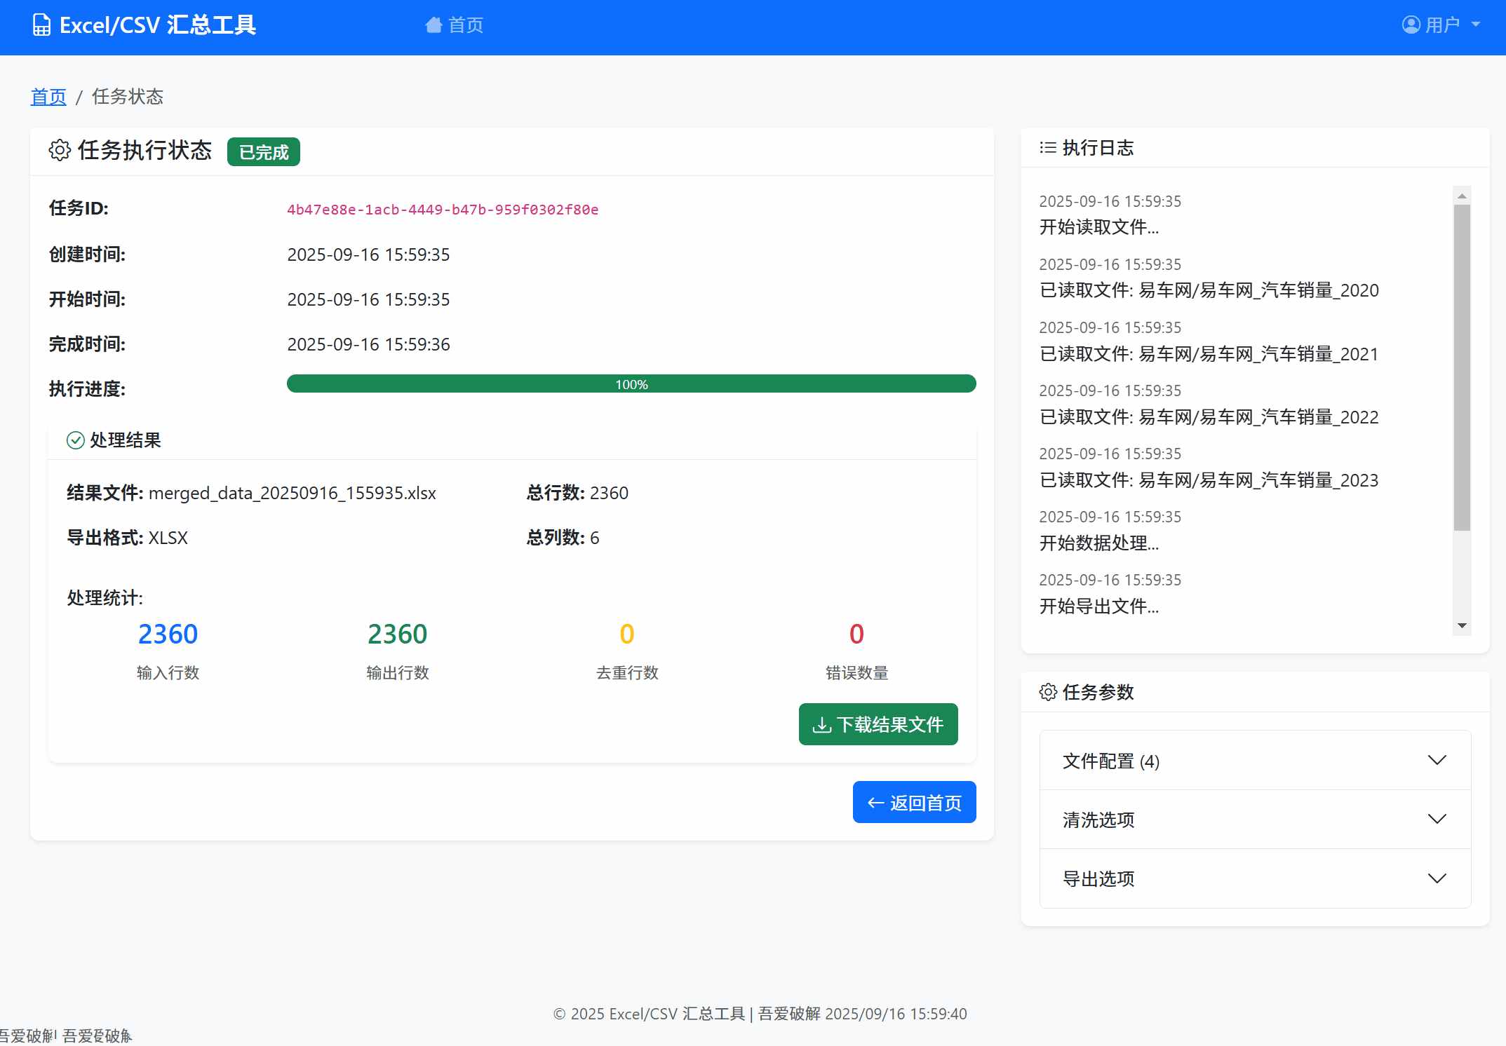This screenshot has width=1506, height=1046.
Task: Click the download icon in 下载结果文件
Action: coord(821,725)
